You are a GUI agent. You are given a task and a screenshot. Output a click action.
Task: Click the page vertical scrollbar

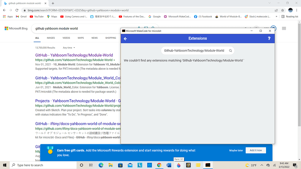click(299, 75)
